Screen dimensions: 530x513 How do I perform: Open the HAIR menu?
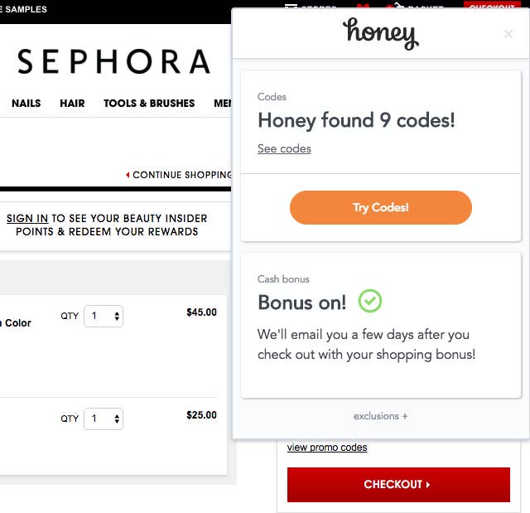click(72, 104)
